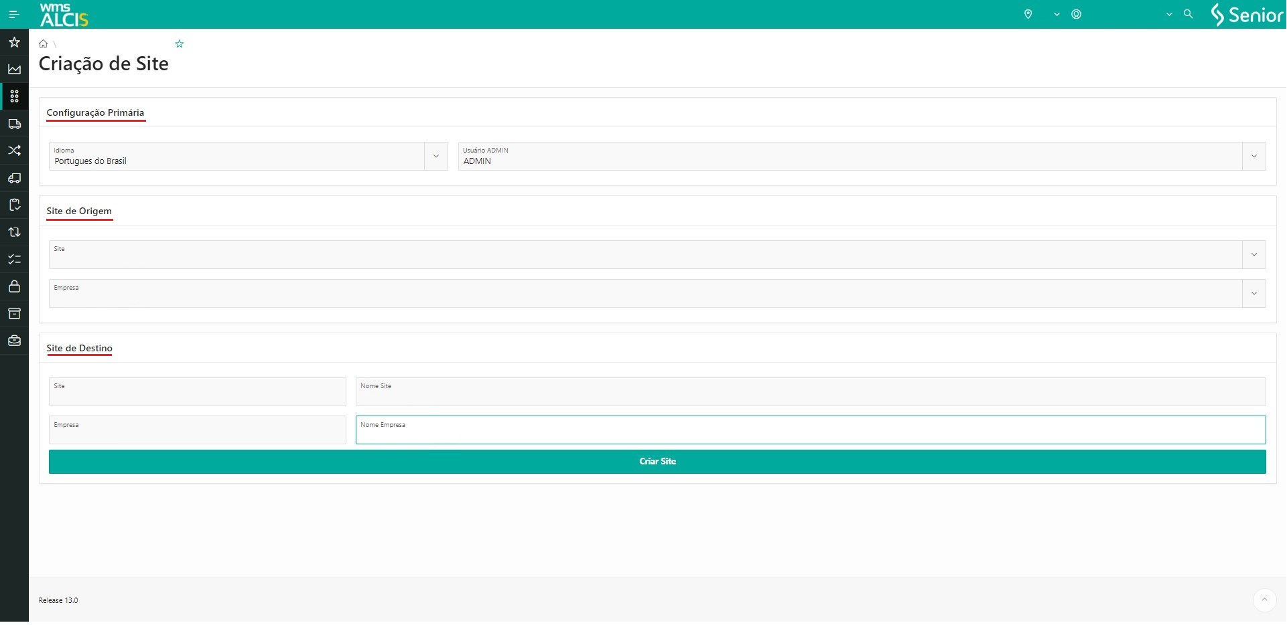Focus the destination Site input field
Screen dimensions: 1287x625
point(198,392)
